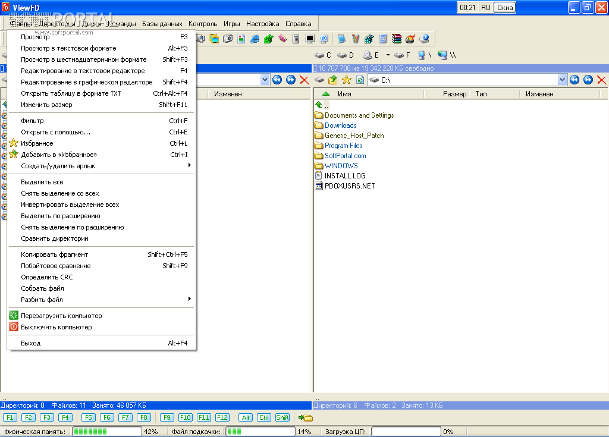The height and width of the screenshot is (437, 609).
Task: Click the F12 function key button
Action: point(222,417)
